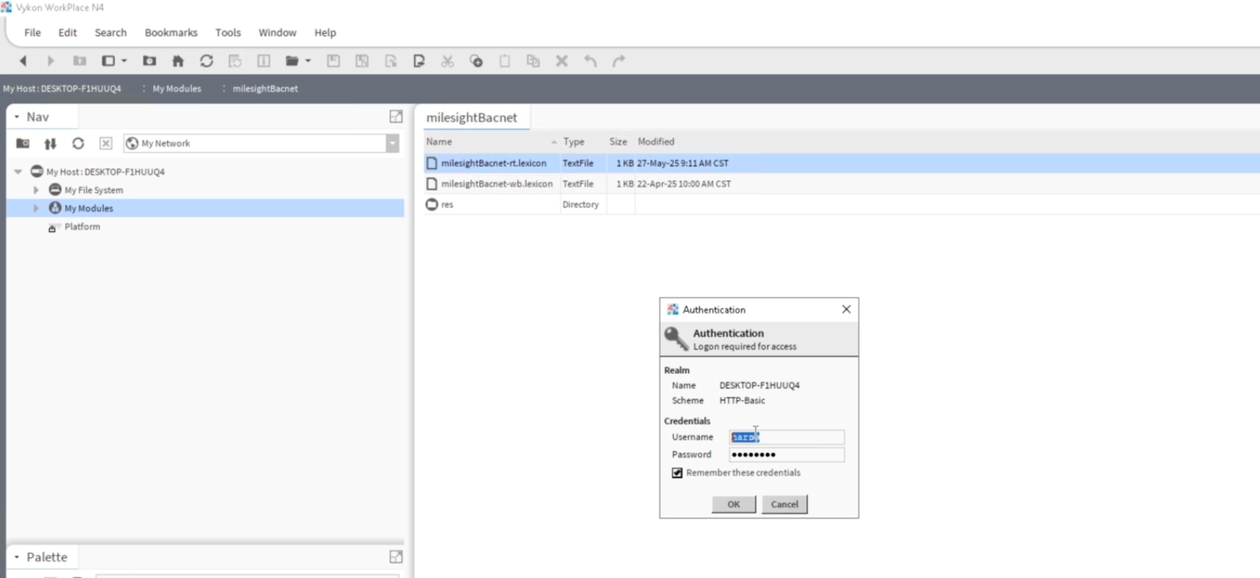Click Cancel in Authentication dialog

tap(785, 504)
